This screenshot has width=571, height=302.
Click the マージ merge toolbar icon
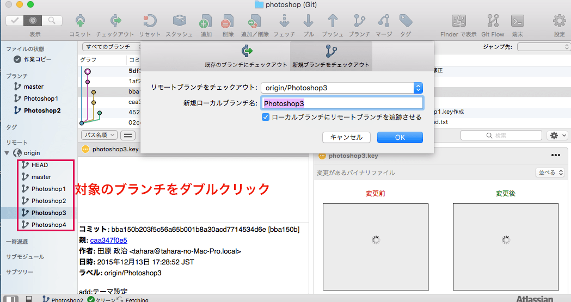384,21
